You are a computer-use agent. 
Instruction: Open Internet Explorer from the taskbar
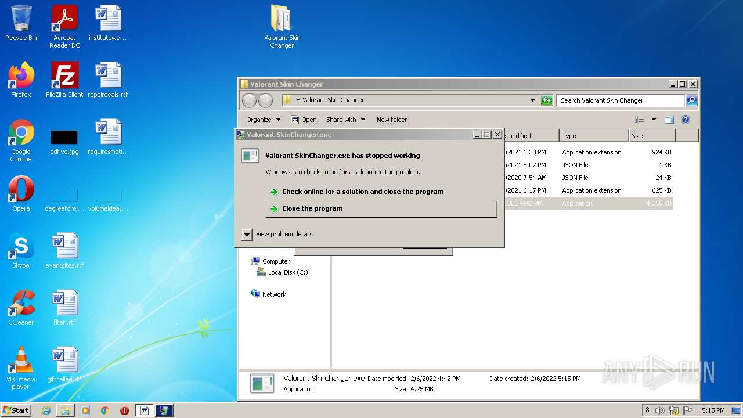46,410
